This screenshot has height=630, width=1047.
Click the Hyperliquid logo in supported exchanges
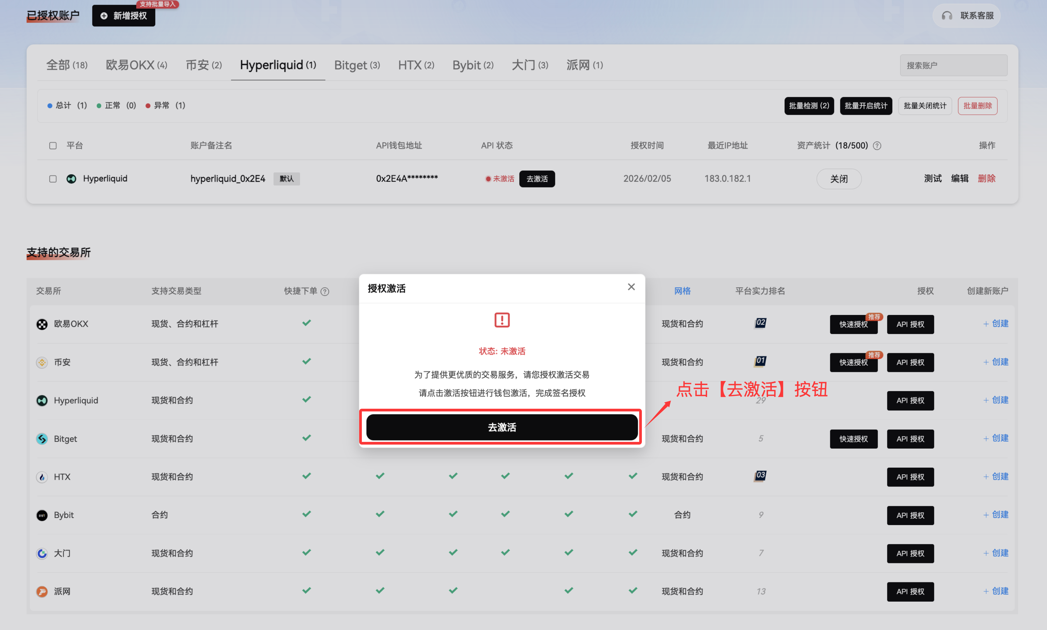42,400
